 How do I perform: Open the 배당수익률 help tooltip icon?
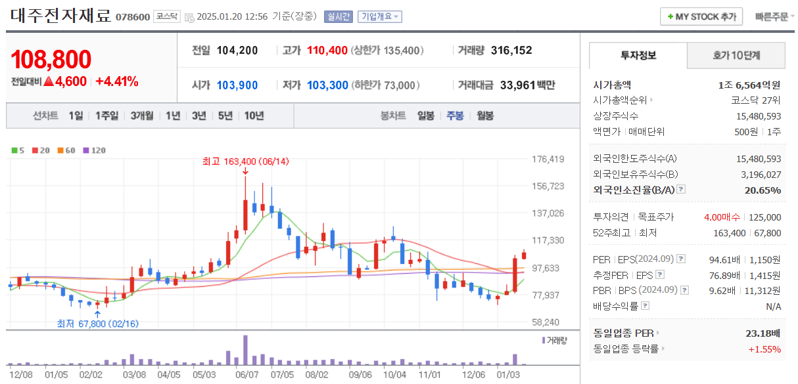coord(644,304)
